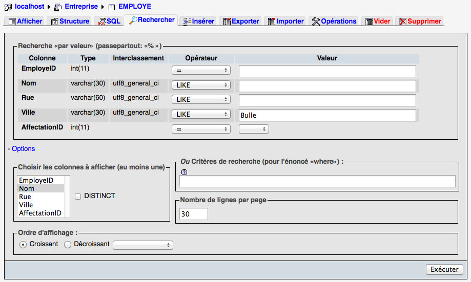This screenshot has height=282, width=471.
Task: Go to Entreprise database link
Action: (x=81, y=7)
